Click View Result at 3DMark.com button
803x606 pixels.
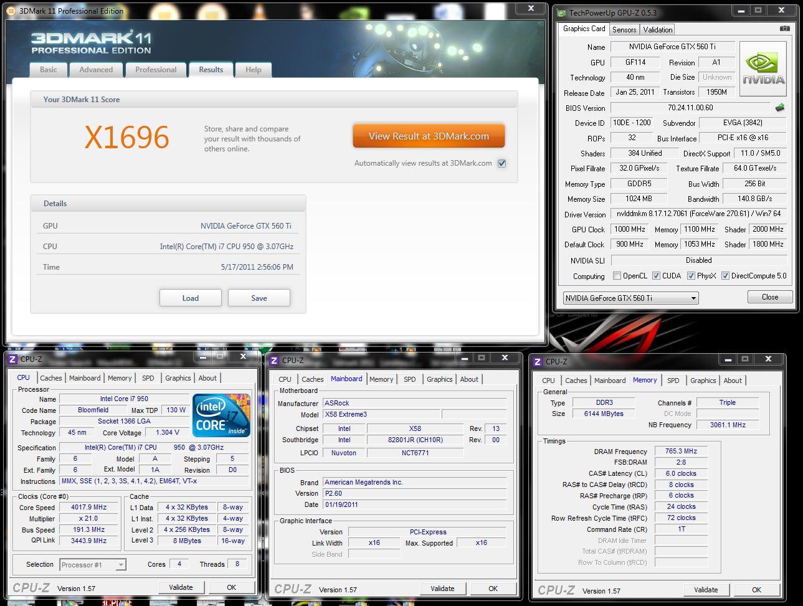(429, 136)
